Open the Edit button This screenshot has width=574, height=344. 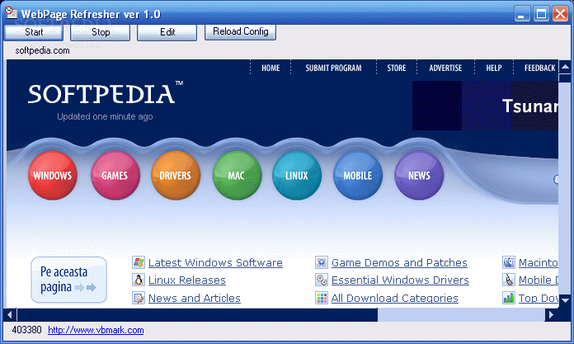(167, 32)
